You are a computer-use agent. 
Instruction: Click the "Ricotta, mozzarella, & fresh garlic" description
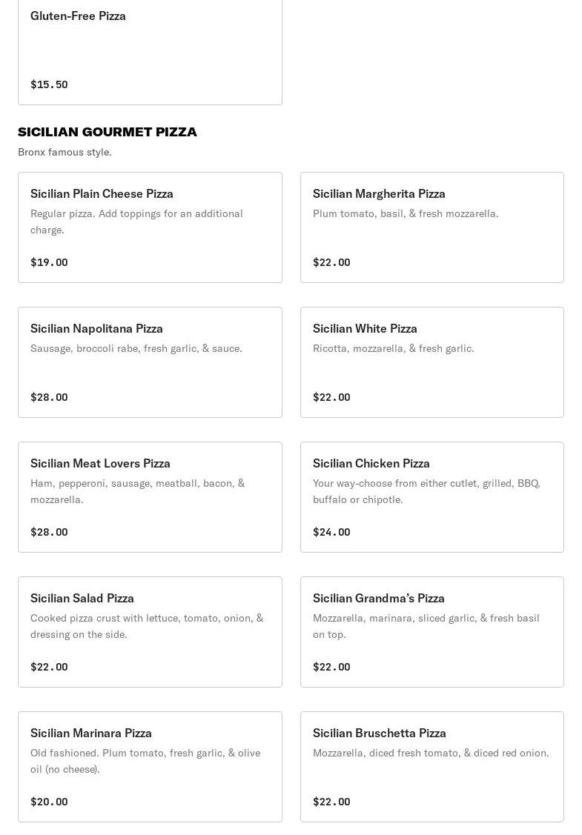click(393, 348)
